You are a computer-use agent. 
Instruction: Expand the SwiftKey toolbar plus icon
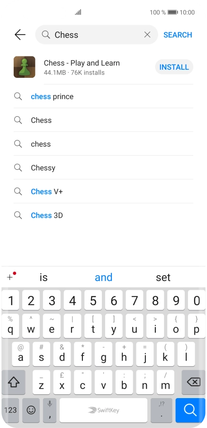(11, 277)
